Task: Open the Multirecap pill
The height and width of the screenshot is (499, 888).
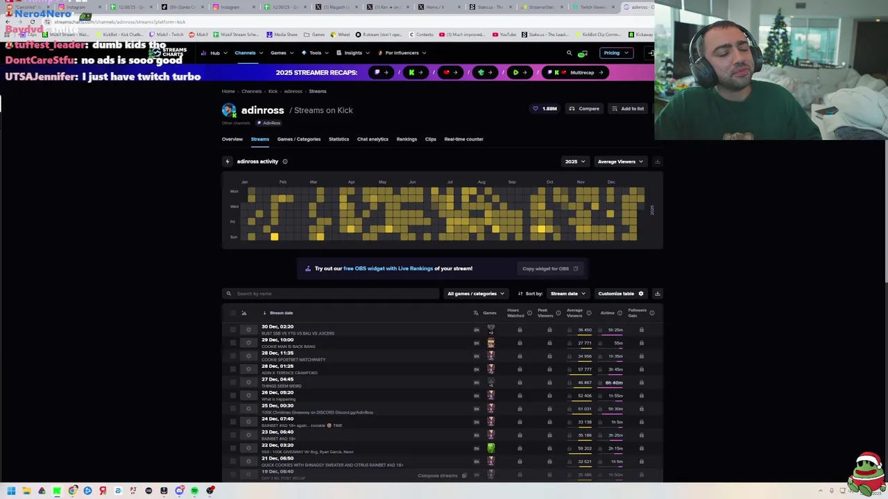Action: (x=577, y=72)
